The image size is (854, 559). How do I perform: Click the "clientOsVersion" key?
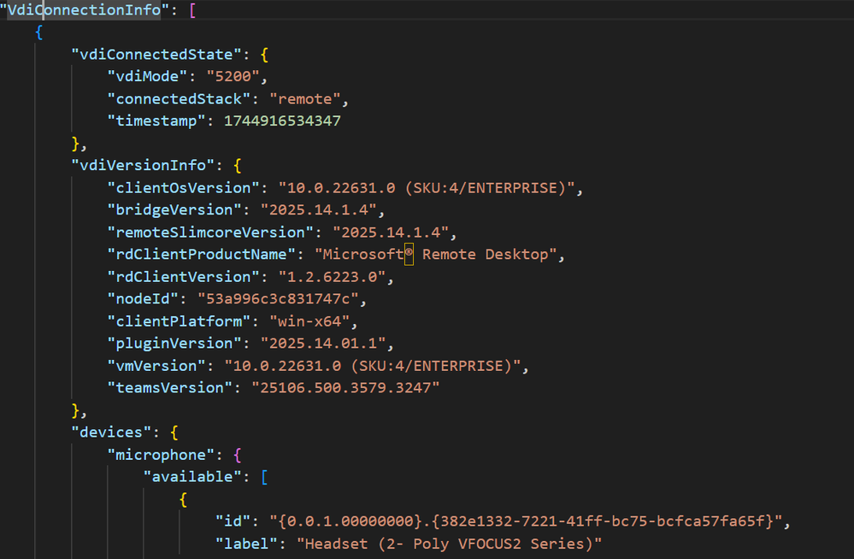pos(183,188)
